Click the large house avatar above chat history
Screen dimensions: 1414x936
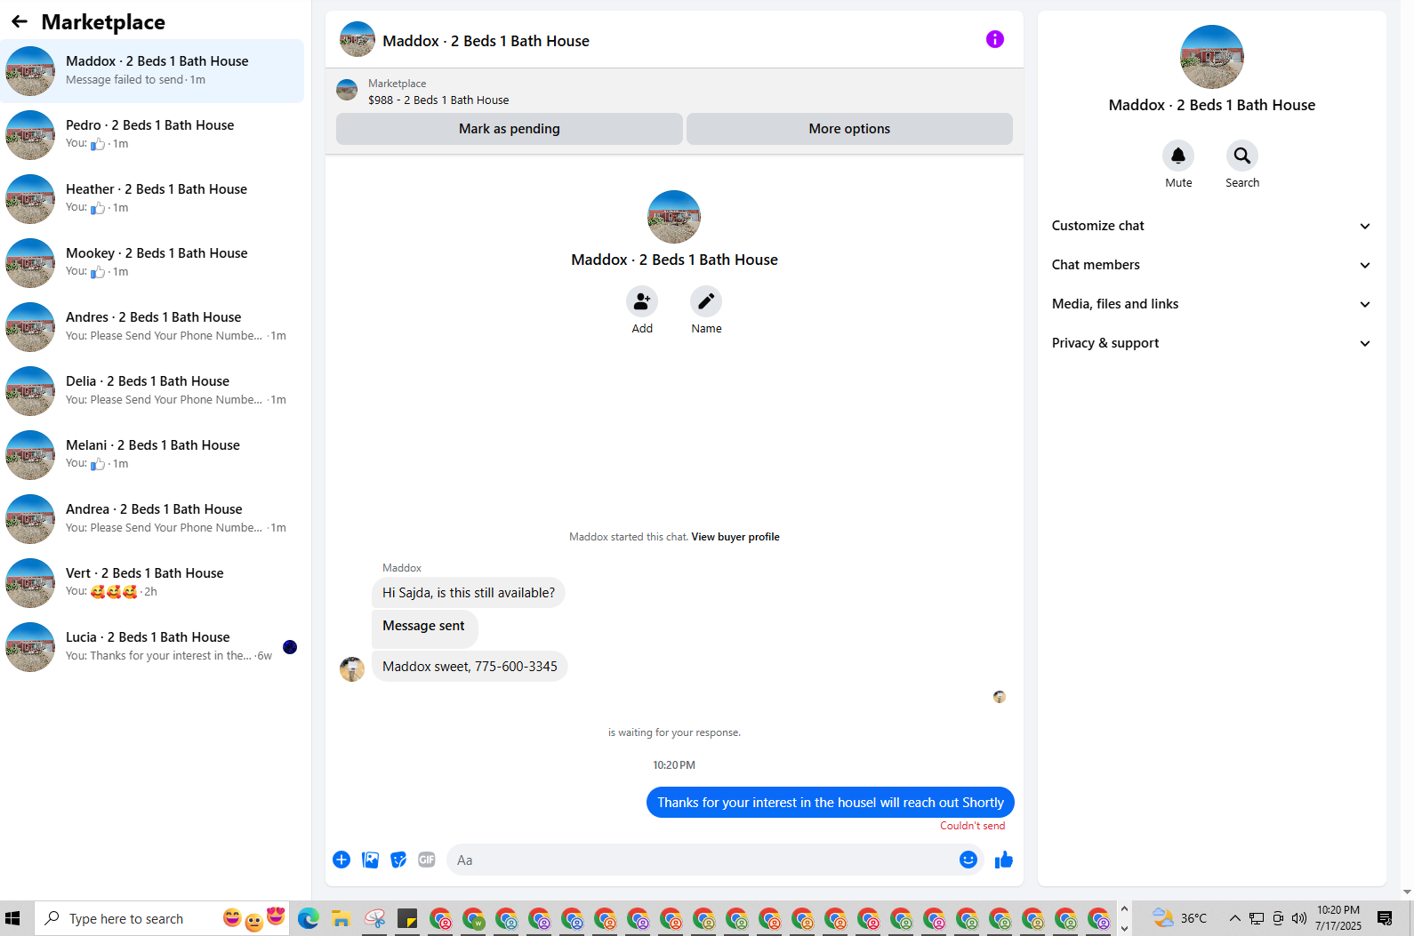point(674,217)
